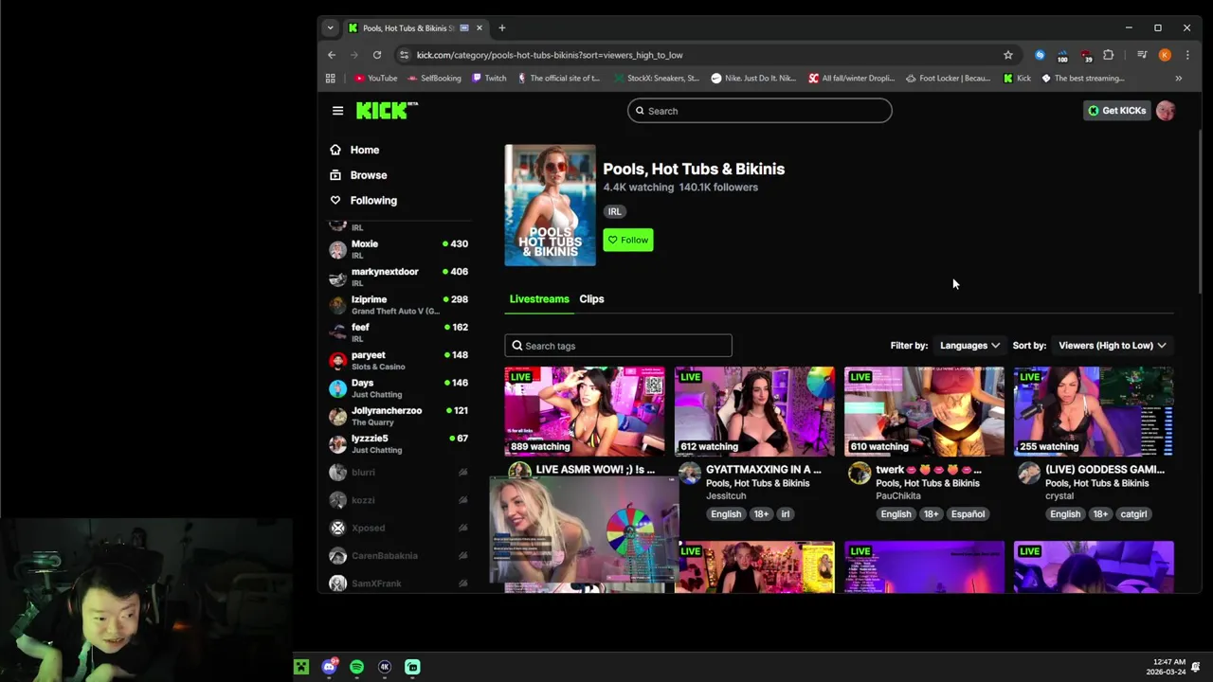Click the Español tag
The image size is (1213, 682).
(x=968, y=514)
